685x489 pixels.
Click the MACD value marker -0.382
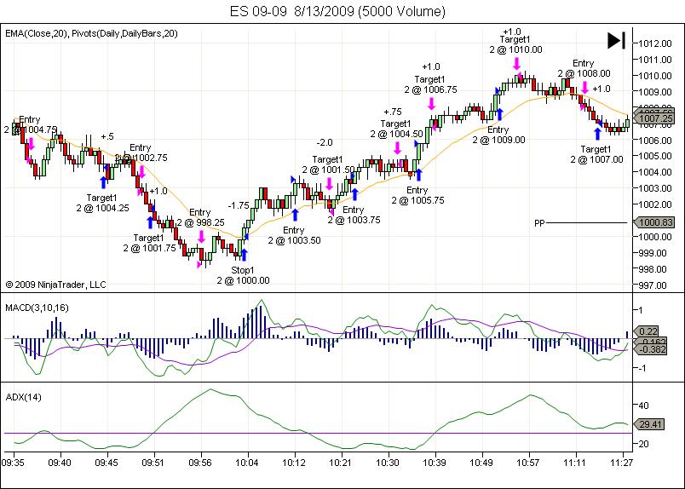click(x=649, y=349)
